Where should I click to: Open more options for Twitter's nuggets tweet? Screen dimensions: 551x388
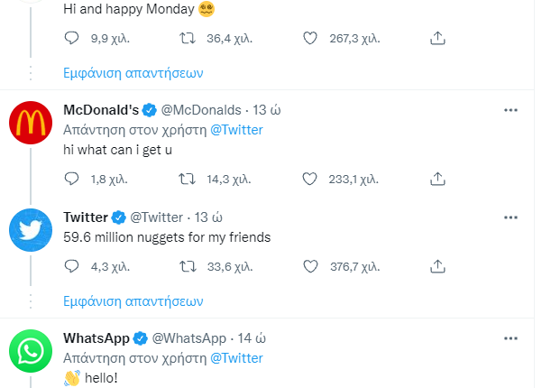[510, 217]
